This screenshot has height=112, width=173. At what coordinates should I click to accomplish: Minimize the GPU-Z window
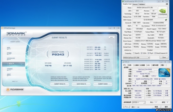(x=159, y=1)
